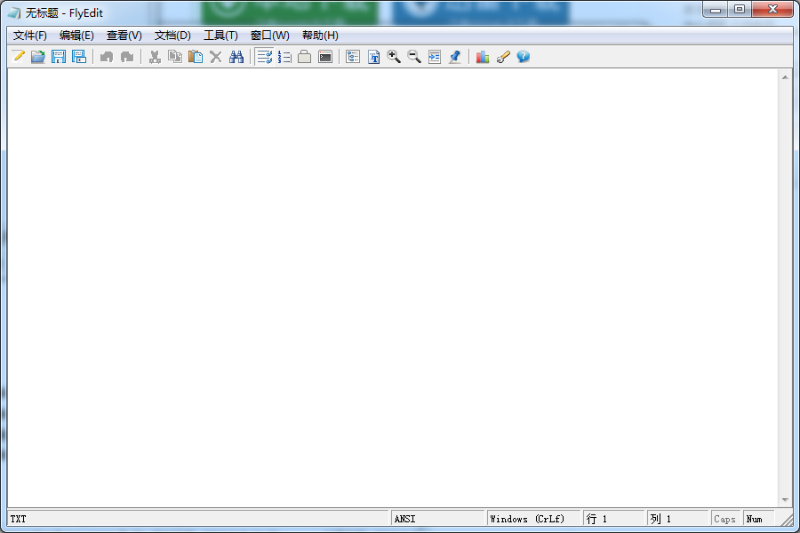This screenshot has width=800, height=533.
Task: Click the scrollbar down arrow
Action: pyautogui.click(x=785, y=500)
